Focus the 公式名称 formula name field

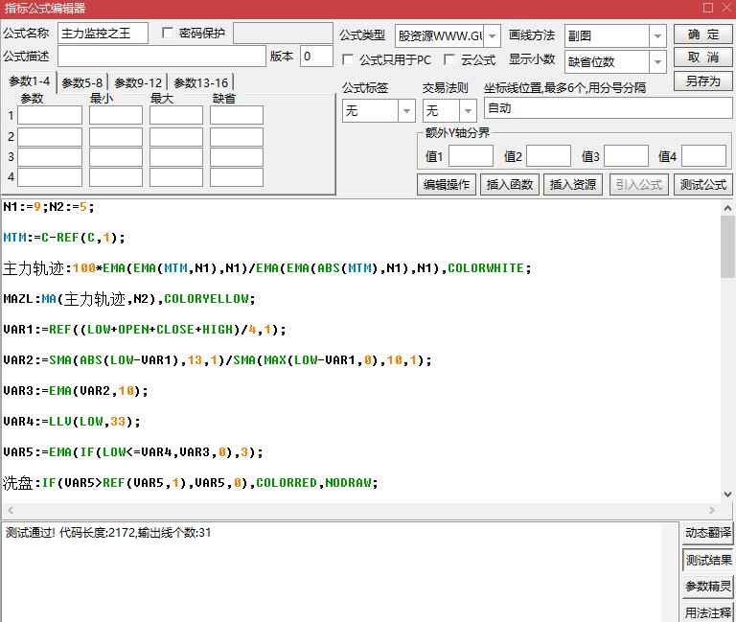[103, 34]
